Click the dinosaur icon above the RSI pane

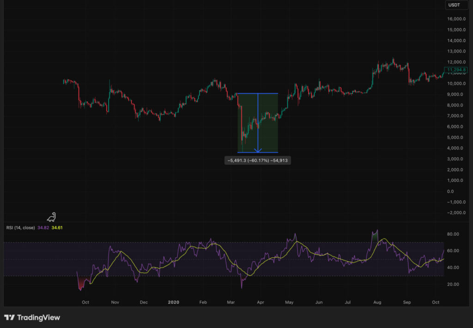click(52, 217)
